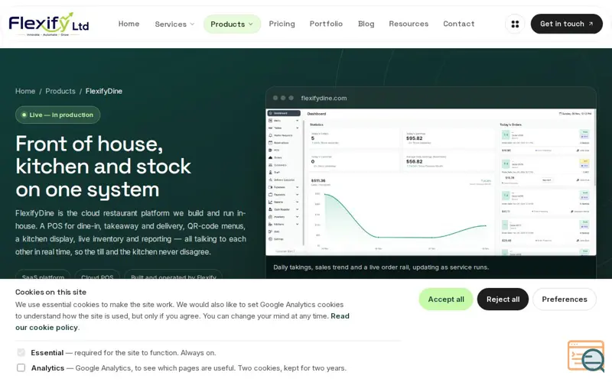This screenshot has width=612, height=382.
Task: Click the green dot in Live status badge
Action: tap(24, 115)
